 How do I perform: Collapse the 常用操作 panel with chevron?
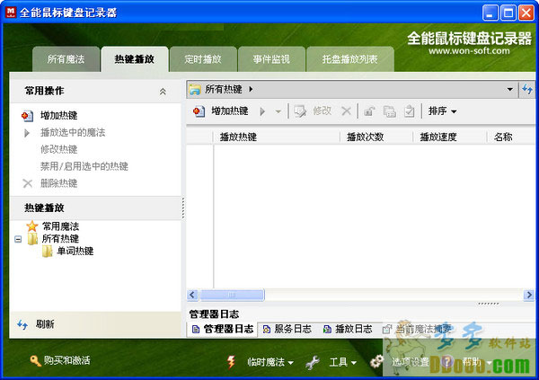tap(163, 92)
